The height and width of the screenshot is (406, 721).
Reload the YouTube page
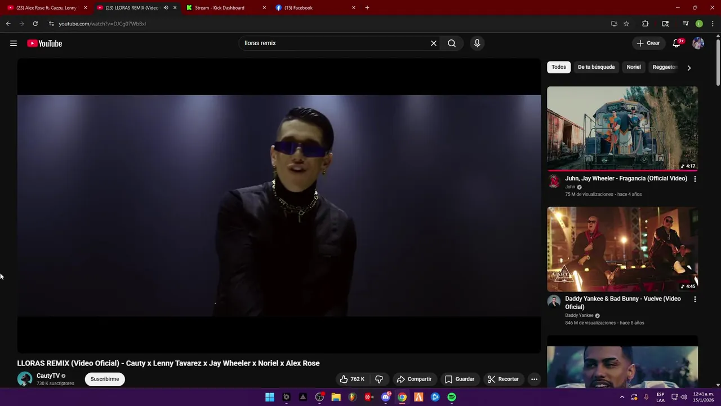pos(35,24)
